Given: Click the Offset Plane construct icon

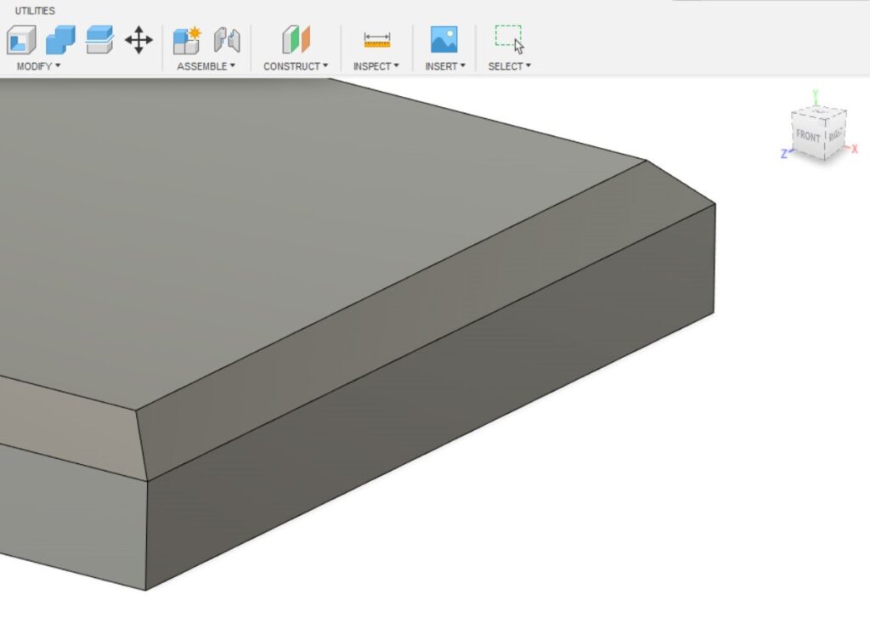Looking at the screenshot, I should pos(296,40).
